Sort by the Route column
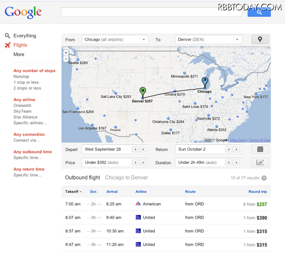This screenshot has width=285, height=254. [191, 192]
